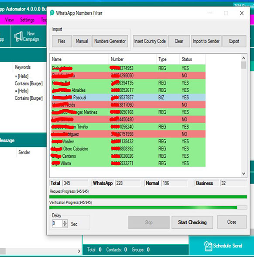The height and width of the screenshot is (257, 254).
Task: Click the Sender column header in Automator
Action: [x=24, y=153]
